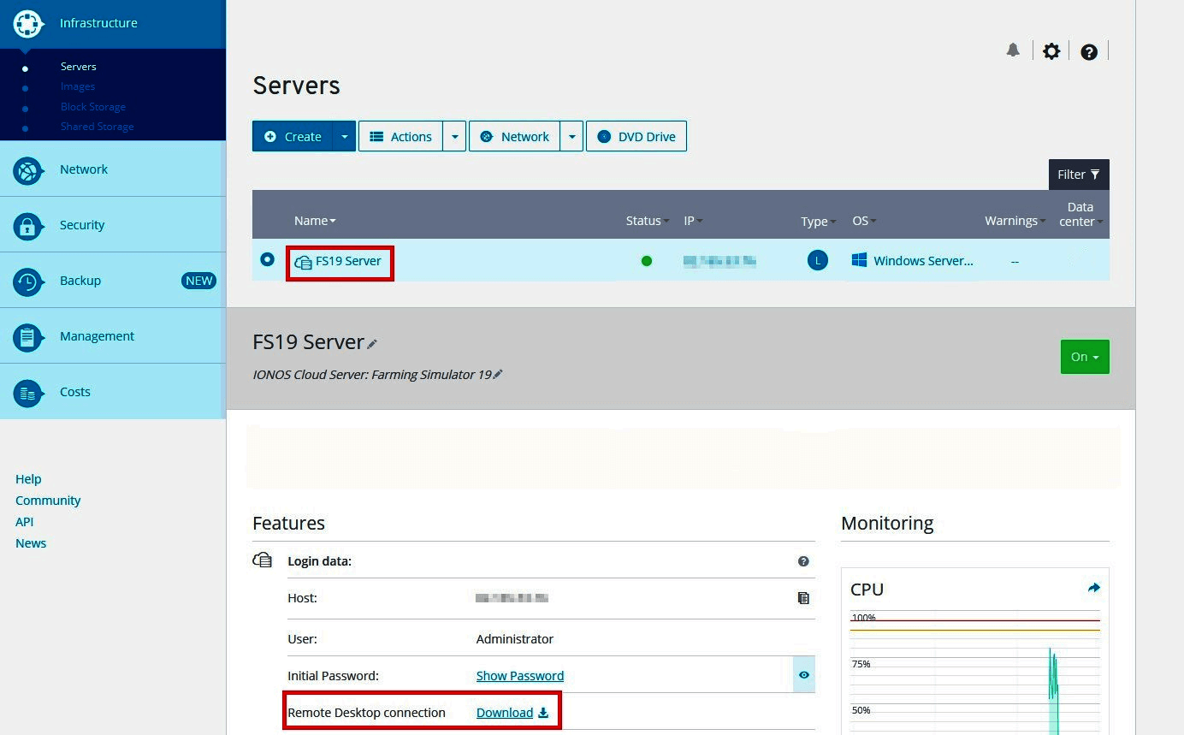Select the Management sidebar icon
1184x735 pixels.
[x=27, y=335]
